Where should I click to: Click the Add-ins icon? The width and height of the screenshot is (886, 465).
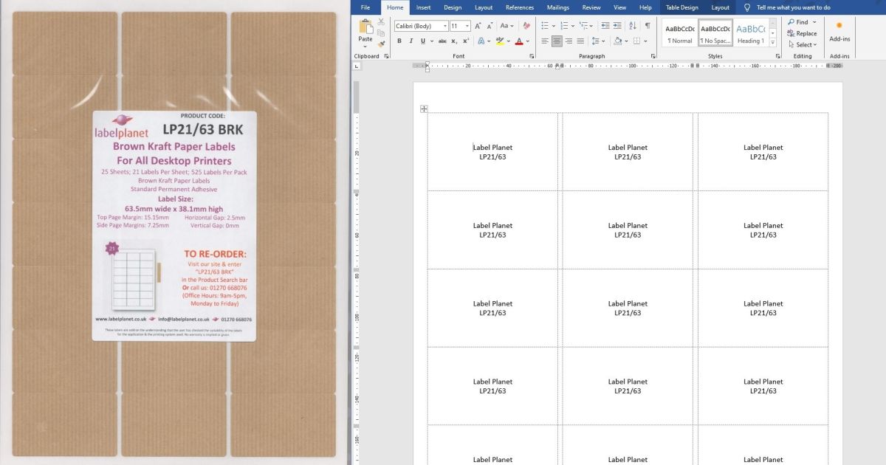839,31
